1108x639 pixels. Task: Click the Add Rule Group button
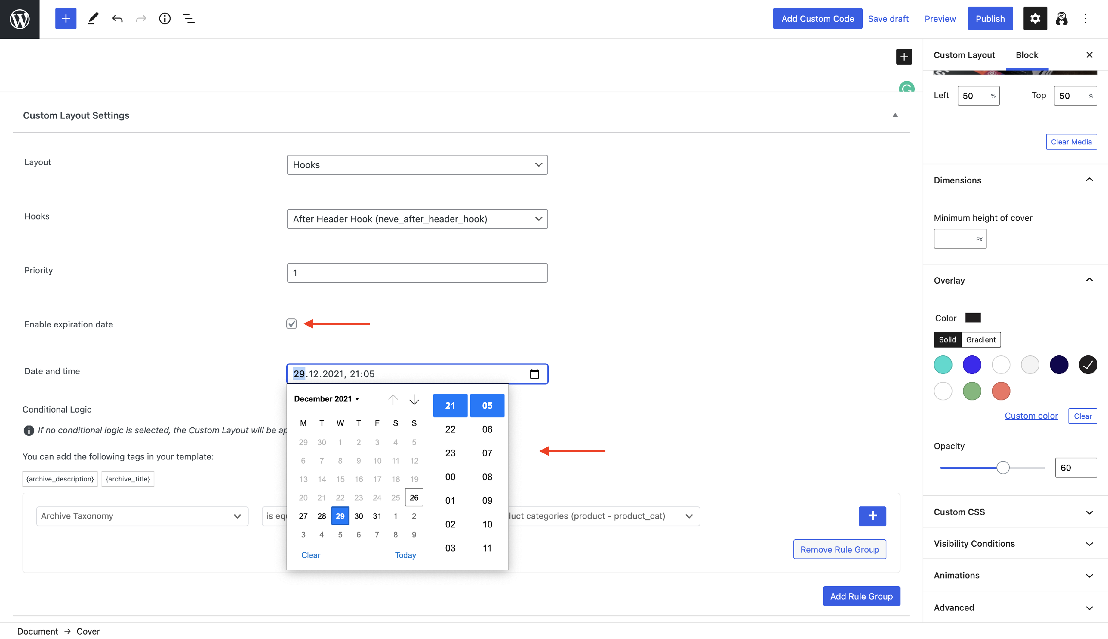[861, 596]
